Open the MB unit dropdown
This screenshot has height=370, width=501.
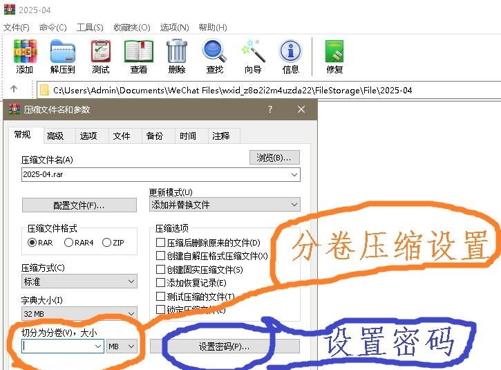click(122, 346)
